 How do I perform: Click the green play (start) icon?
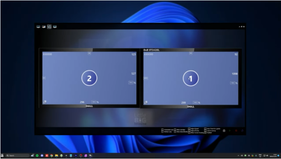(x=230, y=130)
